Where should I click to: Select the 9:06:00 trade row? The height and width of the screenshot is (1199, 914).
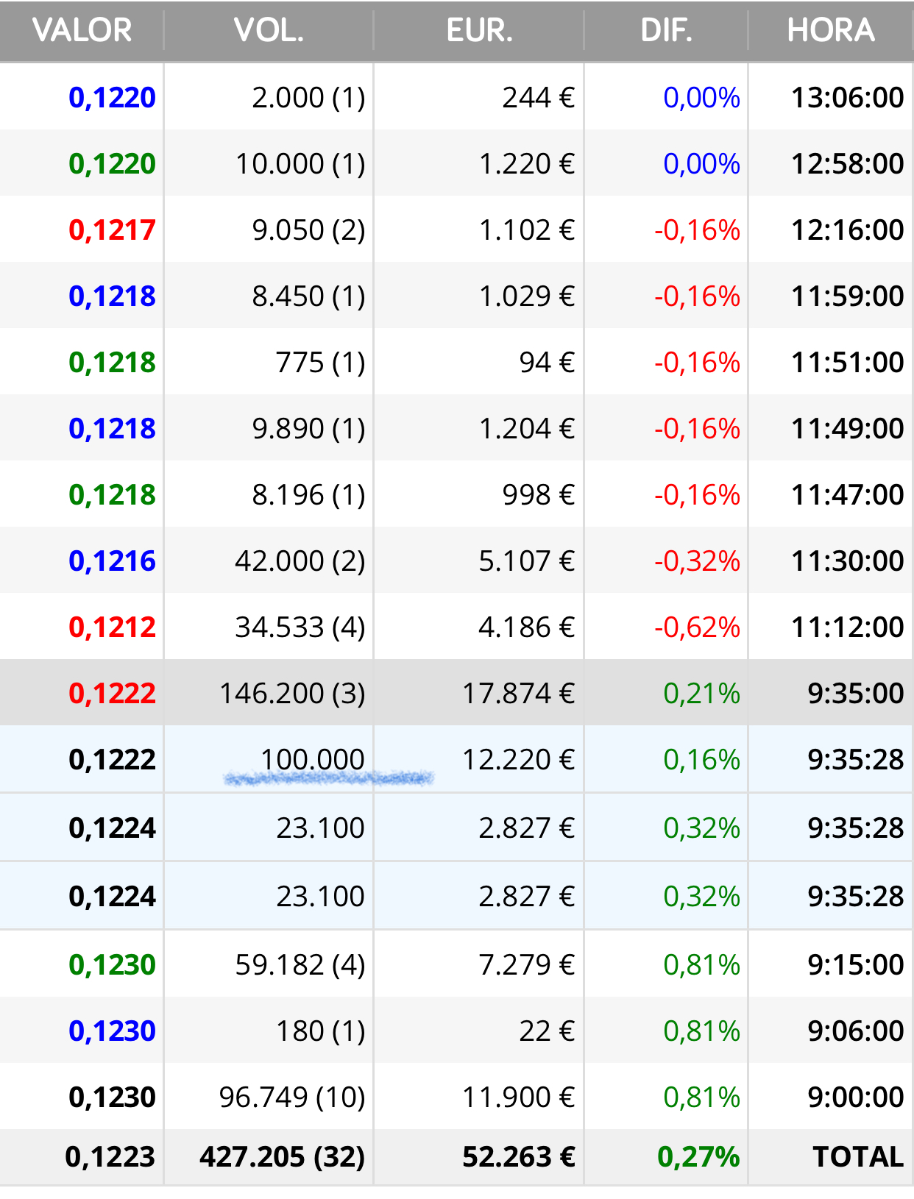(457, 1031)
